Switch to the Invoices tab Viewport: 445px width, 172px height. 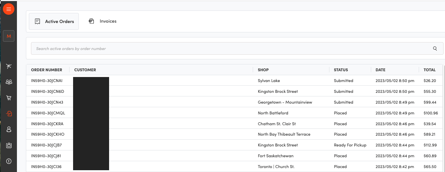tap(103, 21)
